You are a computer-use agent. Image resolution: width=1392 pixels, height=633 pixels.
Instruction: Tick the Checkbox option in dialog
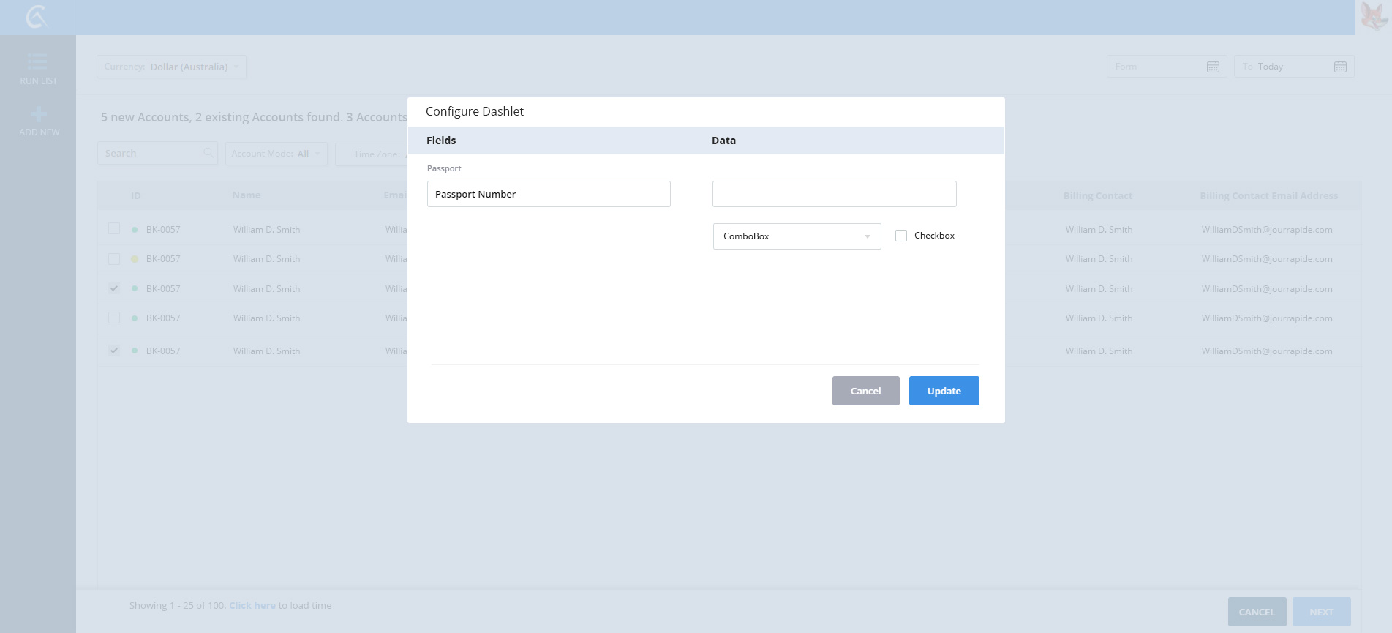click(x=901, y=236)
